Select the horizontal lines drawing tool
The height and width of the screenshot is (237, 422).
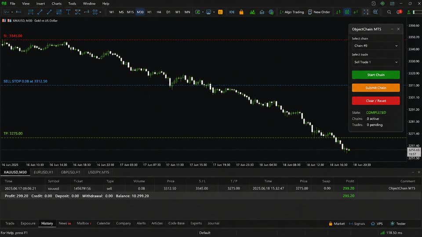tap(31, 12)
